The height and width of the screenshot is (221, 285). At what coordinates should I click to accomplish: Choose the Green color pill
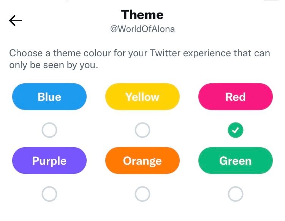pos(236,161)
